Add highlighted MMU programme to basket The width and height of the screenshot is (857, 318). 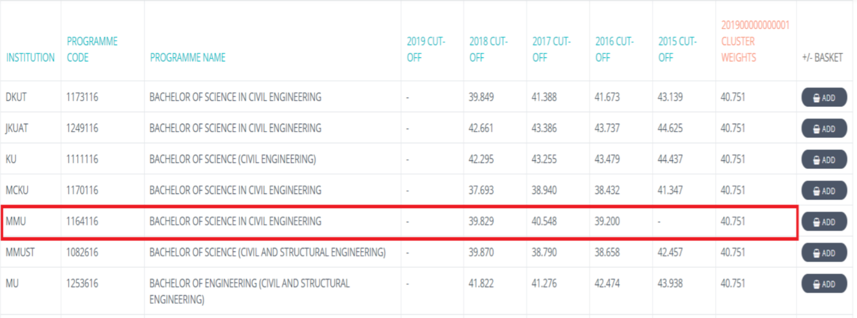(x=824, y=222)
